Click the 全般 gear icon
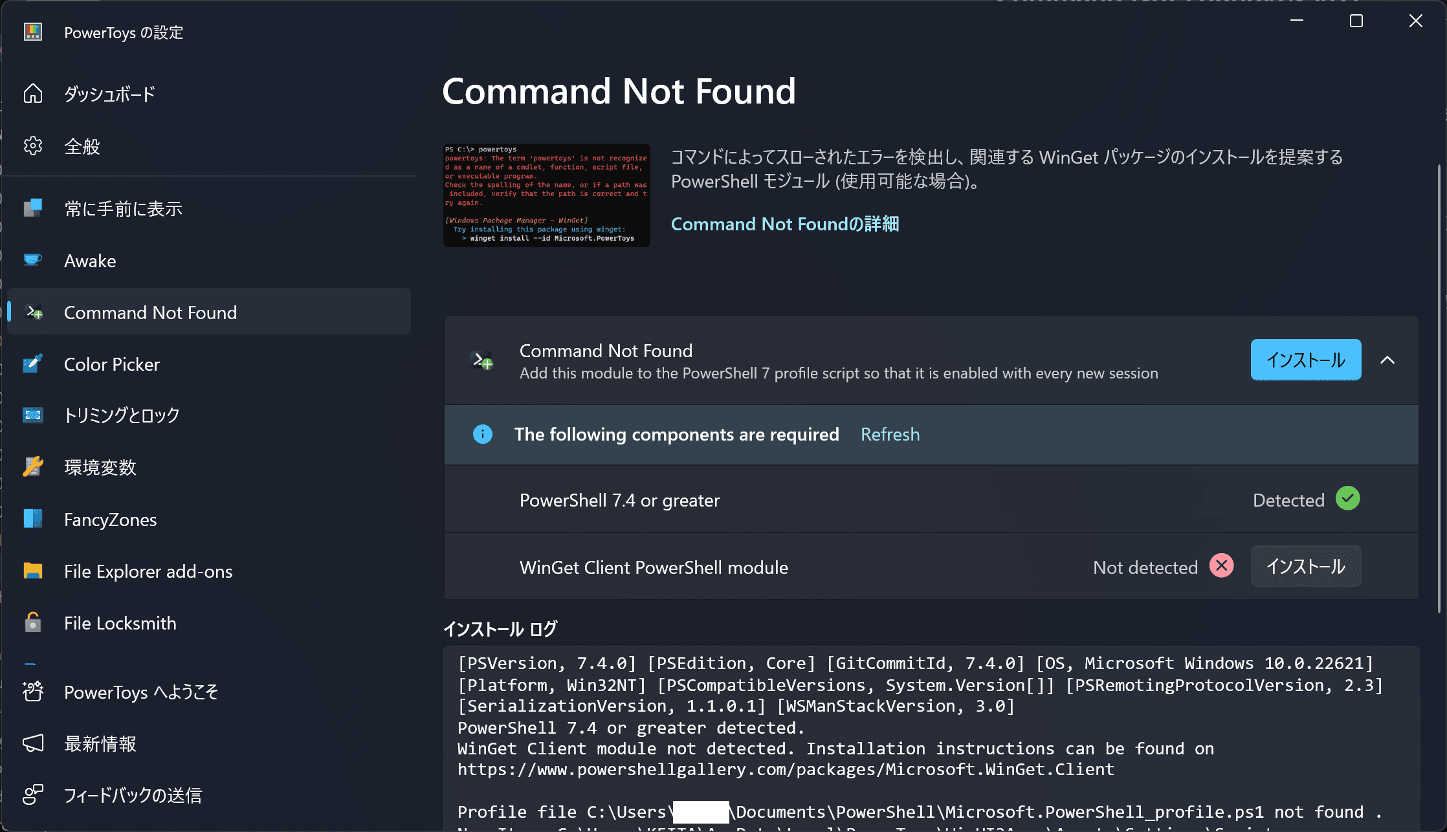Viewport: 1447px width, 832px height. (x=33, y=146)
